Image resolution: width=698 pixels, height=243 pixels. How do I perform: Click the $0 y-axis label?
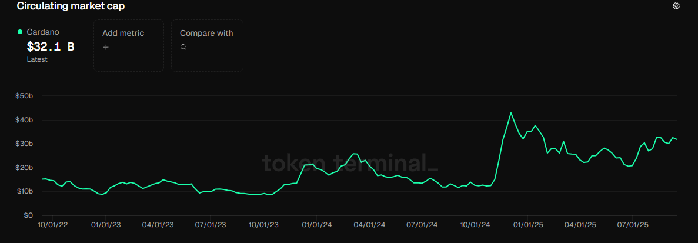coord(28,215)
